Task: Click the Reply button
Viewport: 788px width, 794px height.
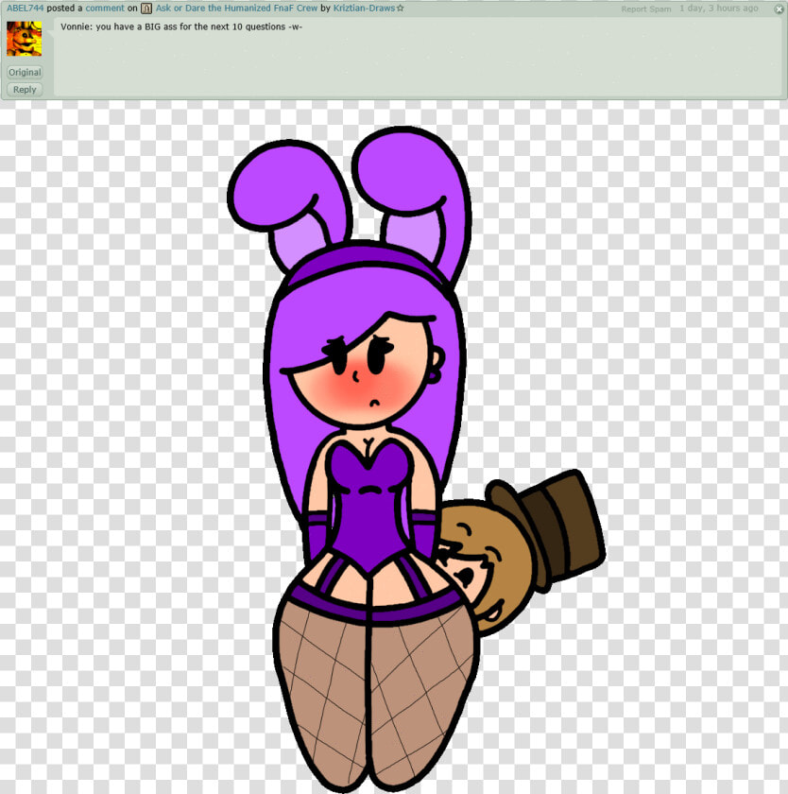Action: click(25, 89)
